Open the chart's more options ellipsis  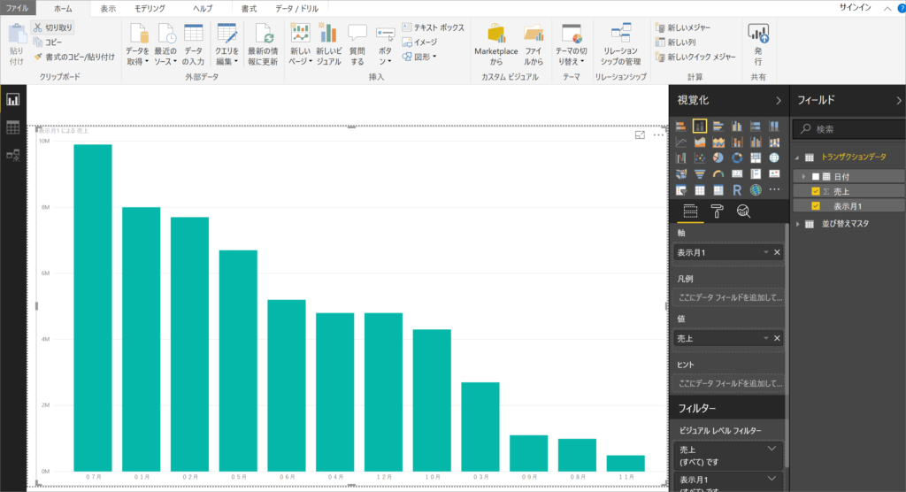tap(658, 135)
